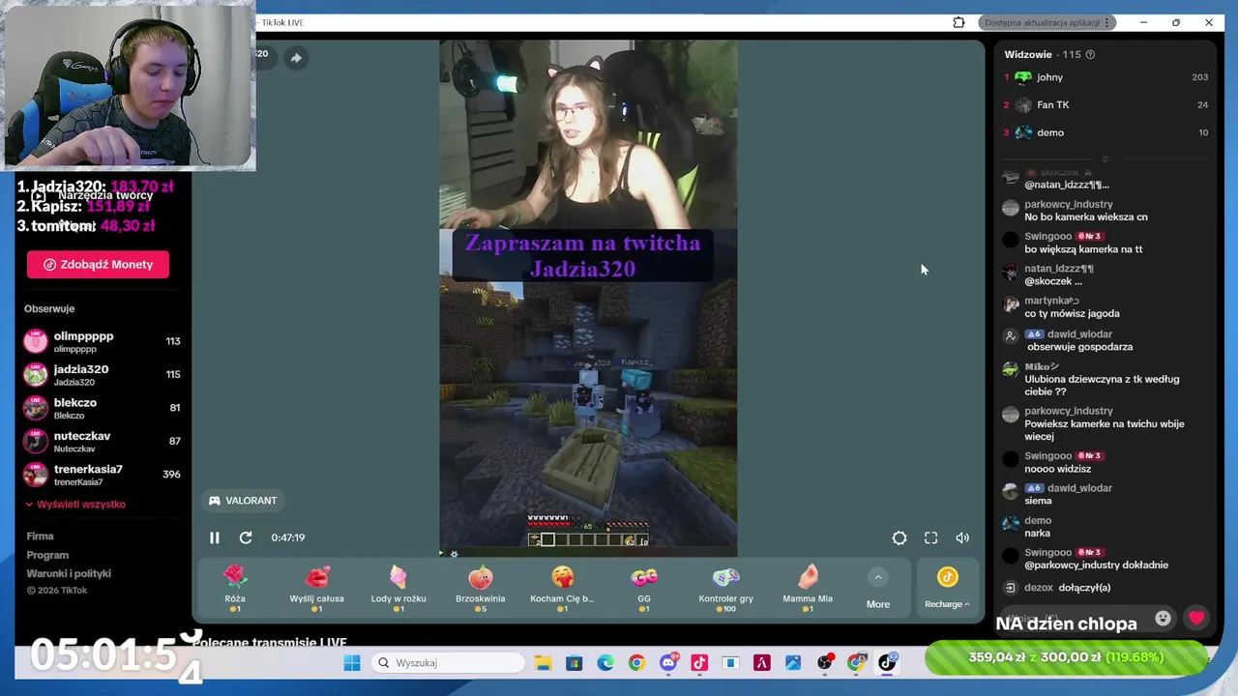
Task: Open the Recharge coins menu
Action: (x=947, y=589)
